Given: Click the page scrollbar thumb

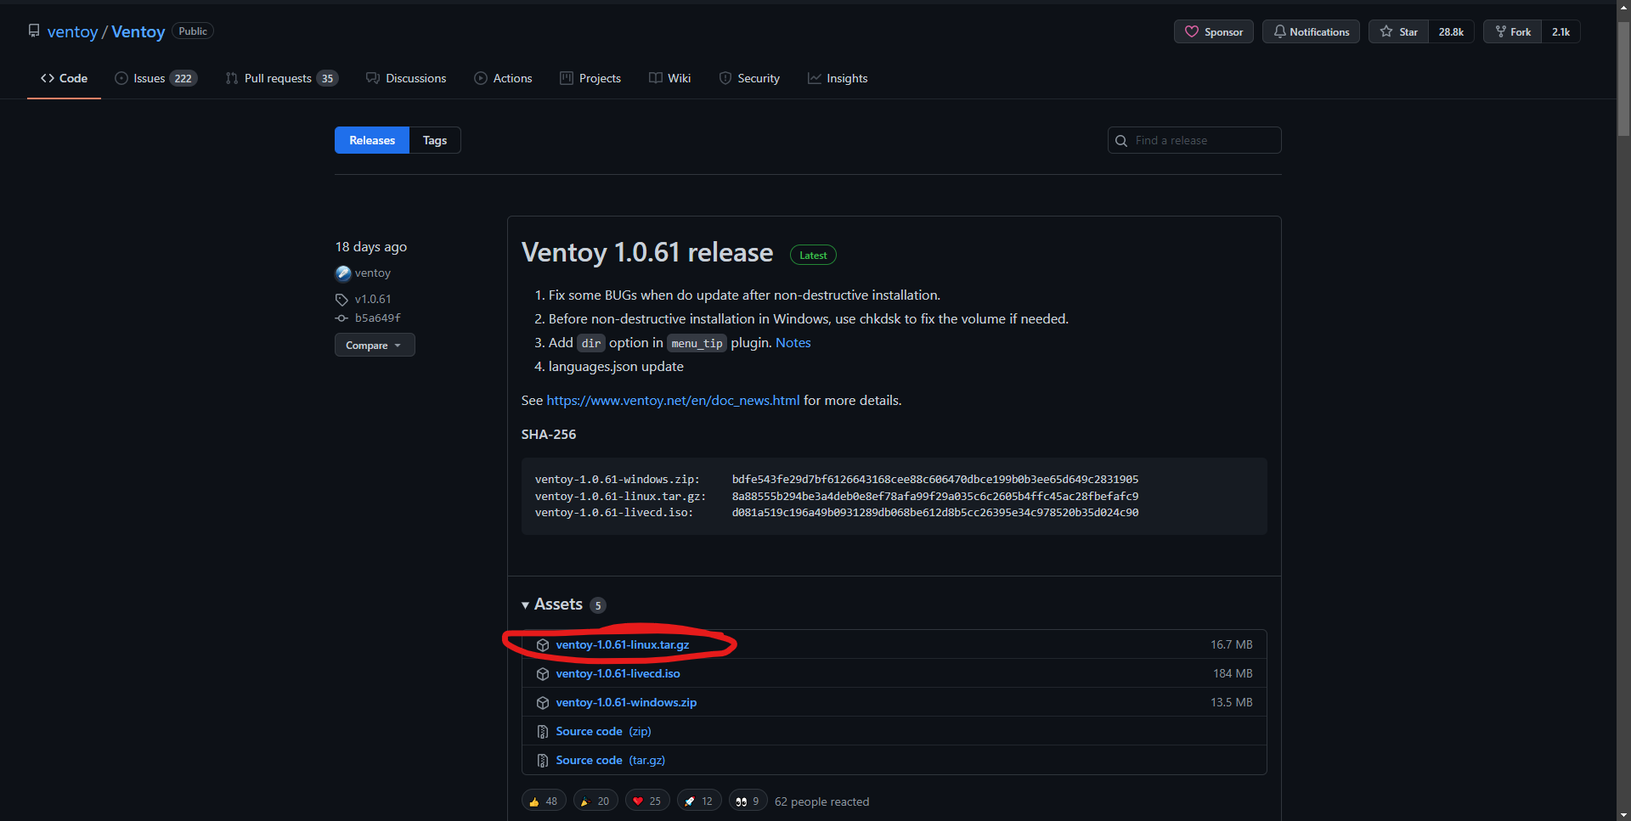Looking at the screenshot, I should pyautogui.click(x=1623, y=78).
